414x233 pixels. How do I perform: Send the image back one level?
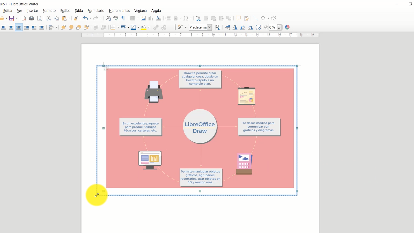click(79, 27)
